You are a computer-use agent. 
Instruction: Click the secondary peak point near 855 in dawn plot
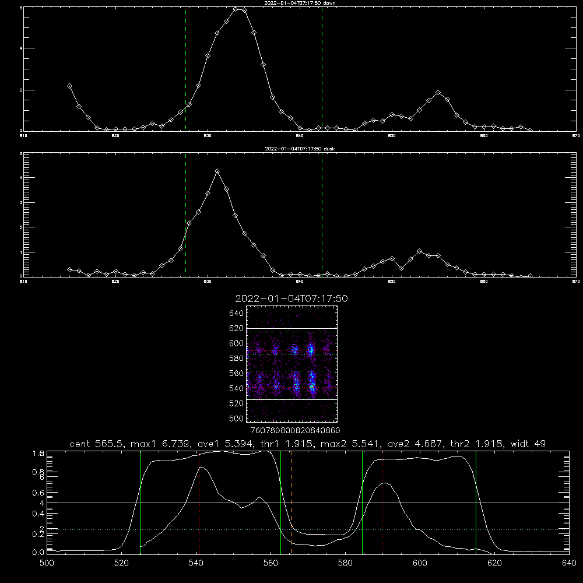tap(438, 93)
